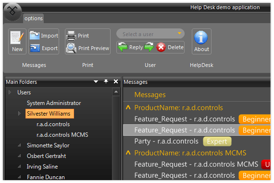Open About information icon
This screenshot has width=274, height=183.
[x=201, y=37]
